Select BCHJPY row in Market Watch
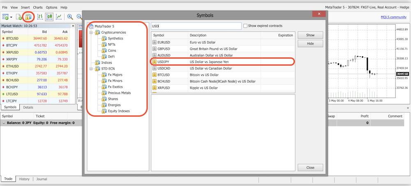The image size is (411, 186). [35, 87]
